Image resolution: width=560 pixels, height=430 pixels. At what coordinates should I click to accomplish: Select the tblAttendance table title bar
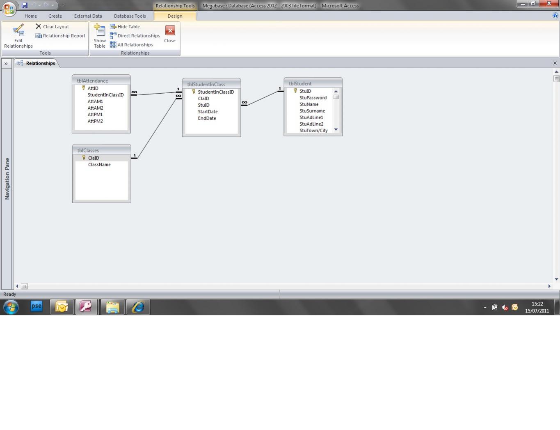[x=101, y=80]
